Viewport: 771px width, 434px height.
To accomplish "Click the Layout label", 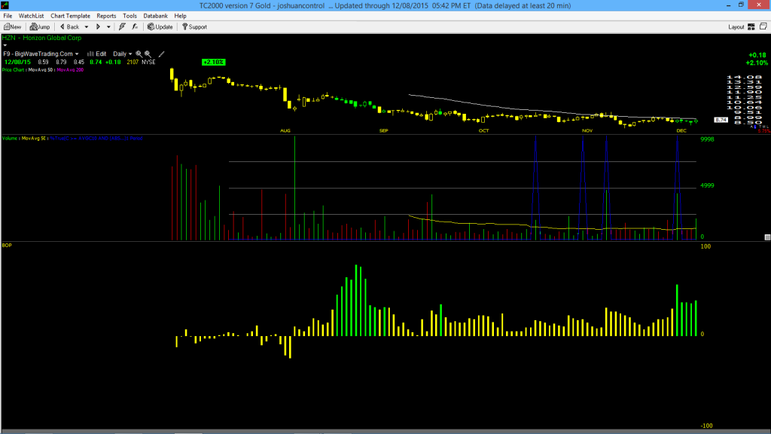I will coord(736,27).
